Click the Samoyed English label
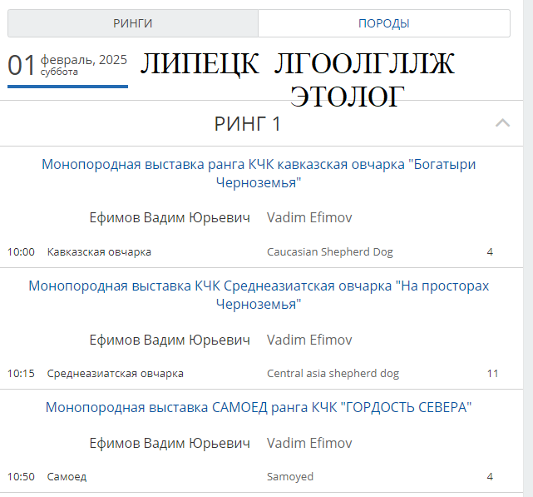The height and width of the screenshot is (497, 533). pyautogui.click(x=290, y=476)
